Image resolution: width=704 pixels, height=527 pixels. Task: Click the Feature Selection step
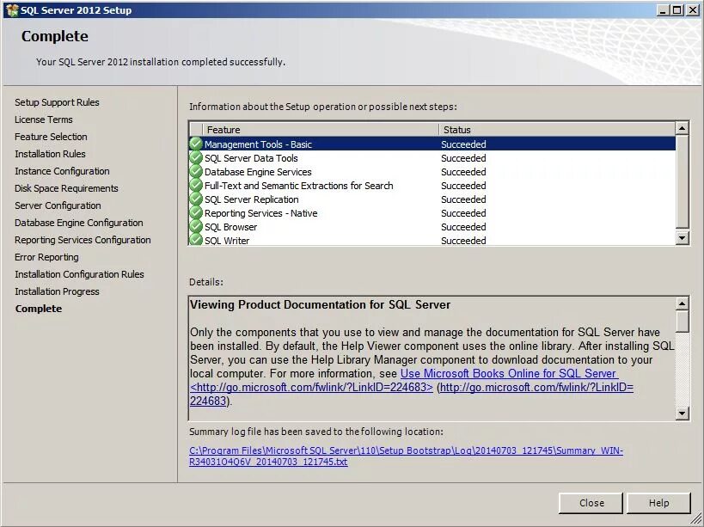coord(51,137)
